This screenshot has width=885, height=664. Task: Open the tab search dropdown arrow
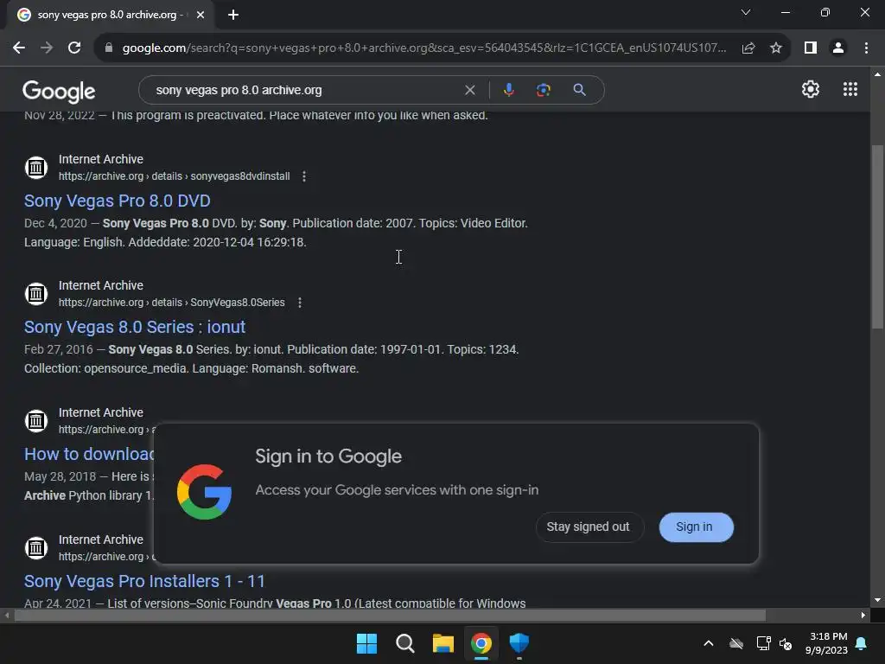tap(746, 12)
